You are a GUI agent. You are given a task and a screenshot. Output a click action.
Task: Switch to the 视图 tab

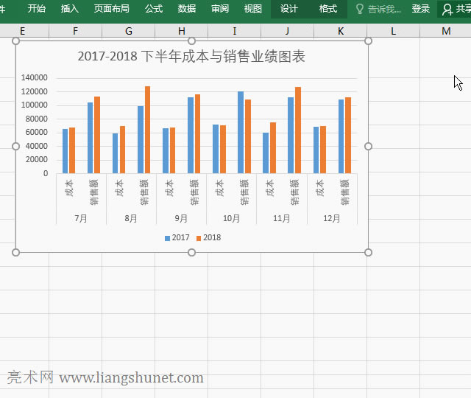(x=252, y=9)
